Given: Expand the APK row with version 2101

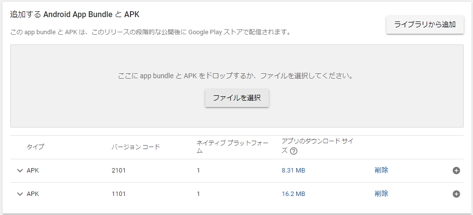Looking at the screenshot, I should tap(20, 171).
